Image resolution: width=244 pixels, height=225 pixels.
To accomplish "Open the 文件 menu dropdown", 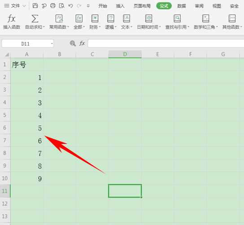I will pyautogui.click(x=15, y=6).
